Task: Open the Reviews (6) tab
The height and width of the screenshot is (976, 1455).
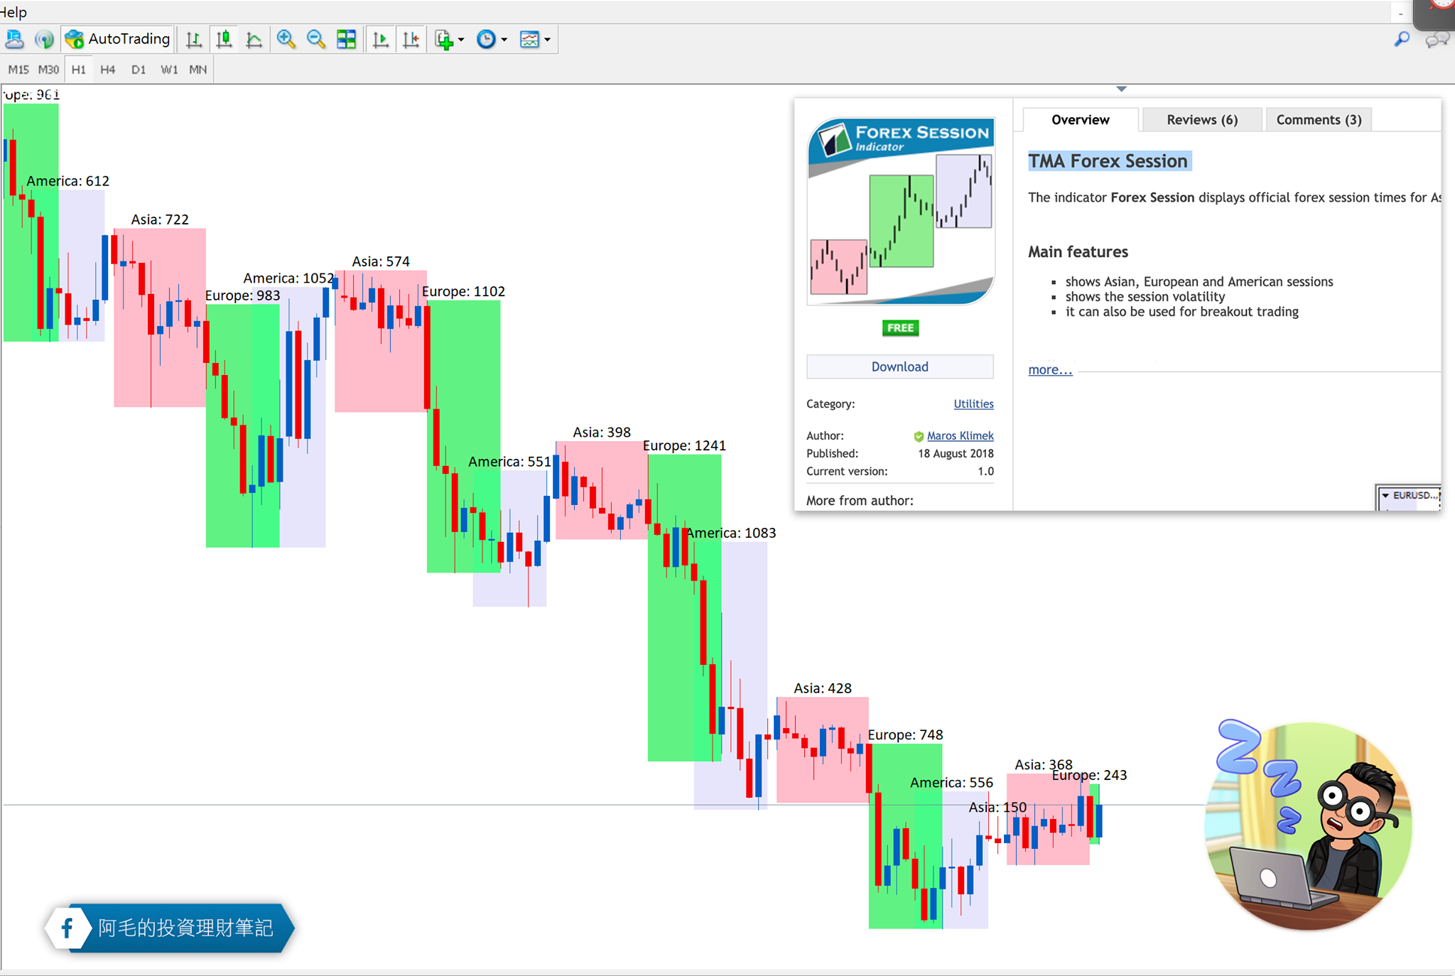Action: tap(1202, 119)
